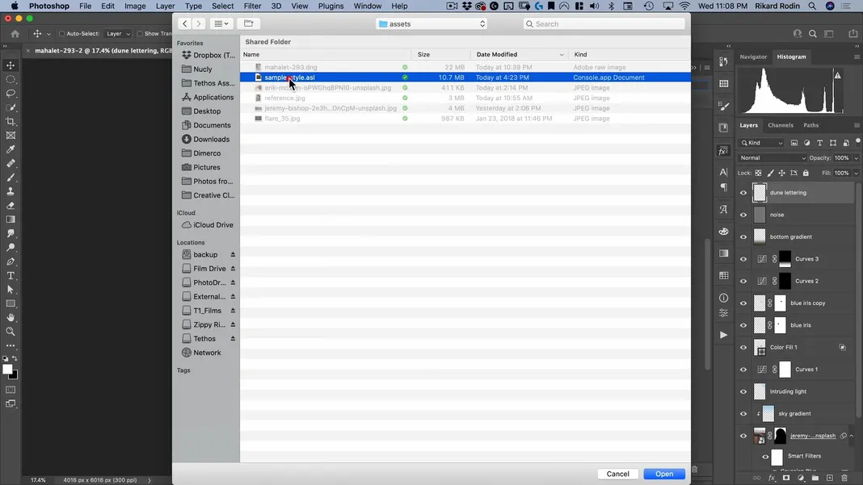Open the layer Kind filter dropdown
Image resolution: width=863 pixels, height=485 pixels.
pyautogui.click(x=762, y=143)
